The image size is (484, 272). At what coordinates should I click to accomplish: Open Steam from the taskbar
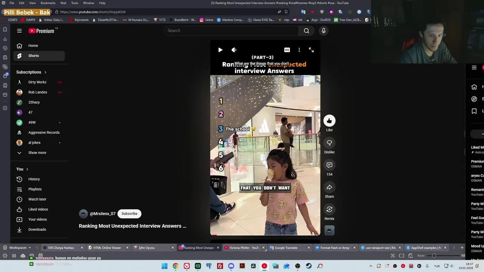tap(309, 266)
